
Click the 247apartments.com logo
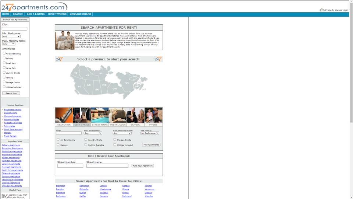click(x=34, y=7)
